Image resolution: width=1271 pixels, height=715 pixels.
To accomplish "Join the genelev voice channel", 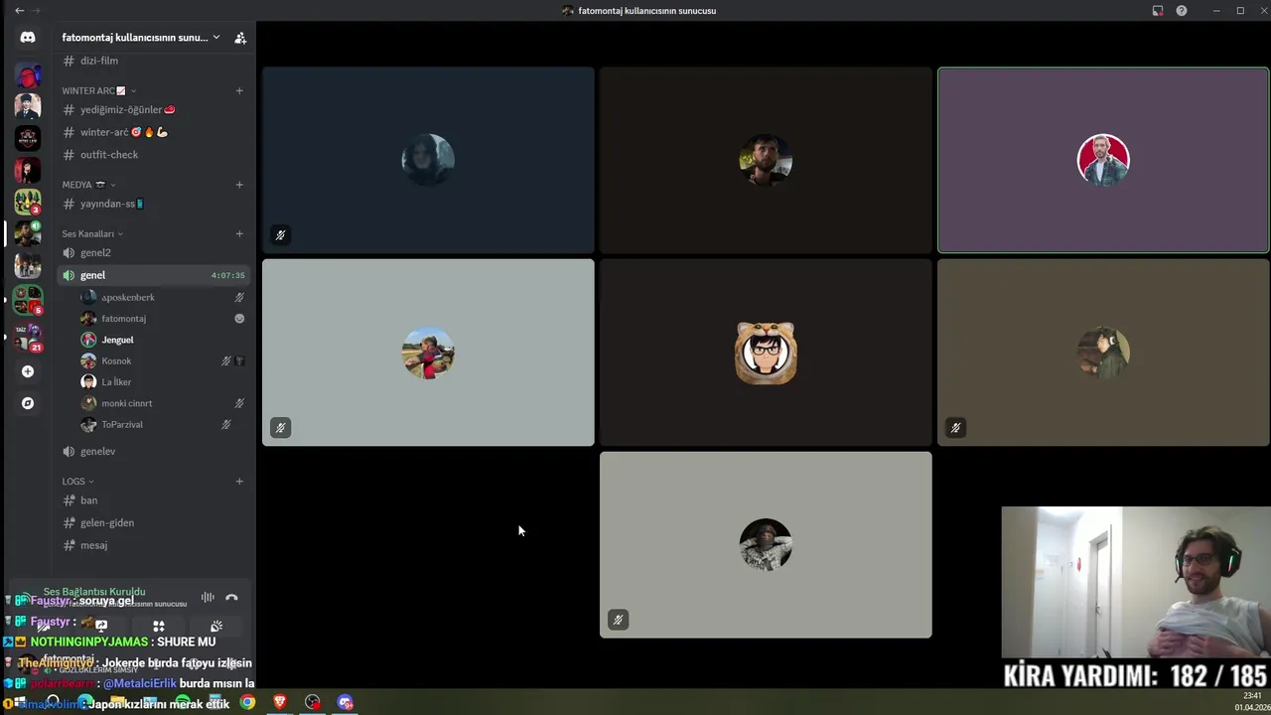I will click(154, 451).
